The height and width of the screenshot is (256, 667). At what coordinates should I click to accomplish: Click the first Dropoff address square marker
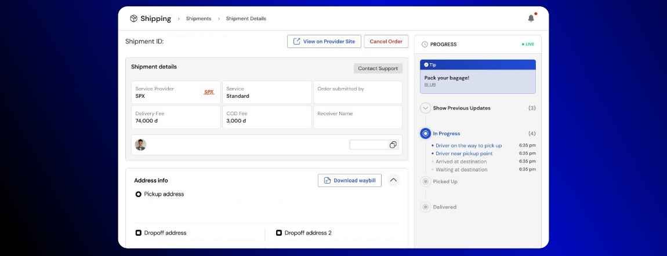(x=138, y=233)
